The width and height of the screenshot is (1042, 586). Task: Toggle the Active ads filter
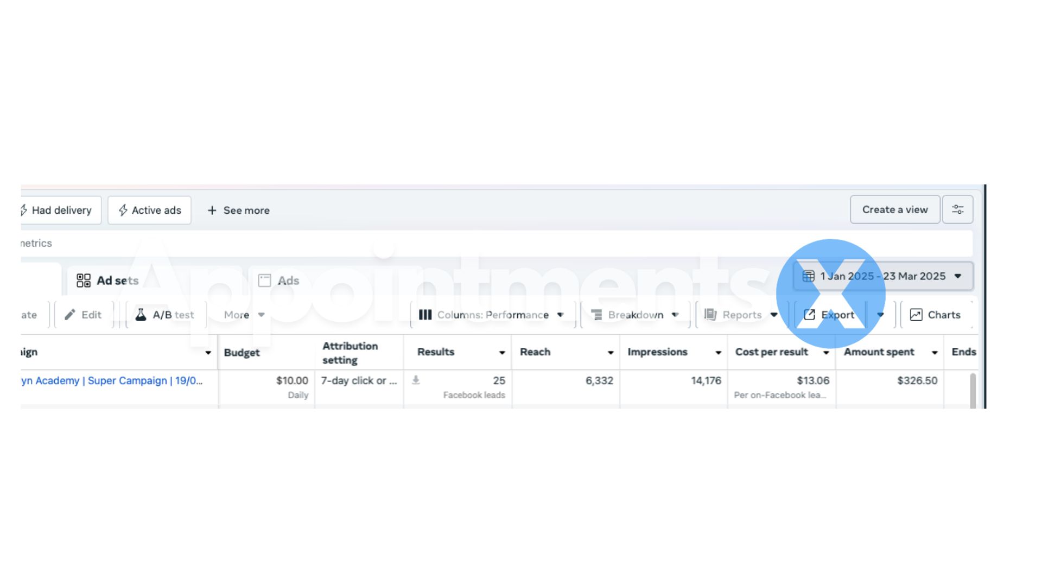[x=150, y=210]
